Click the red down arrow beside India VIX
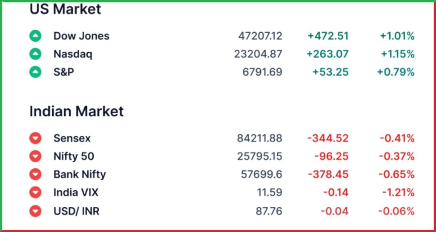This screenshot has width=436, height=232. pos(35,192)
